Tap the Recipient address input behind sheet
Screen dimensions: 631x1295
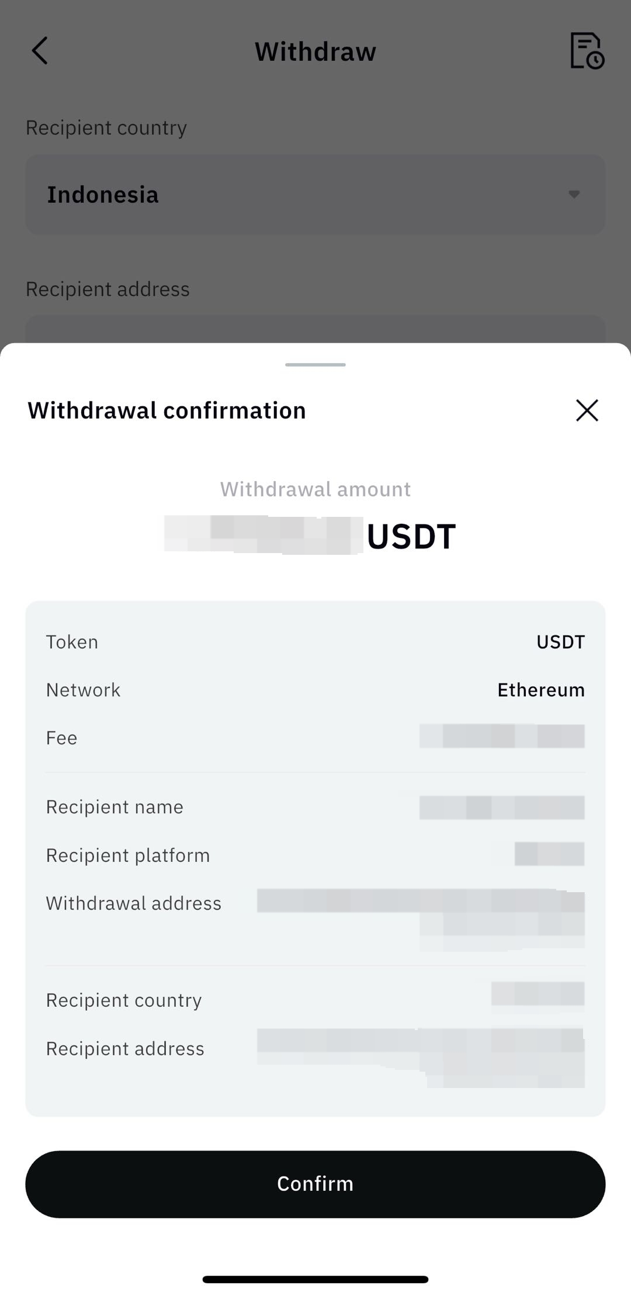[x=315, y=329]
